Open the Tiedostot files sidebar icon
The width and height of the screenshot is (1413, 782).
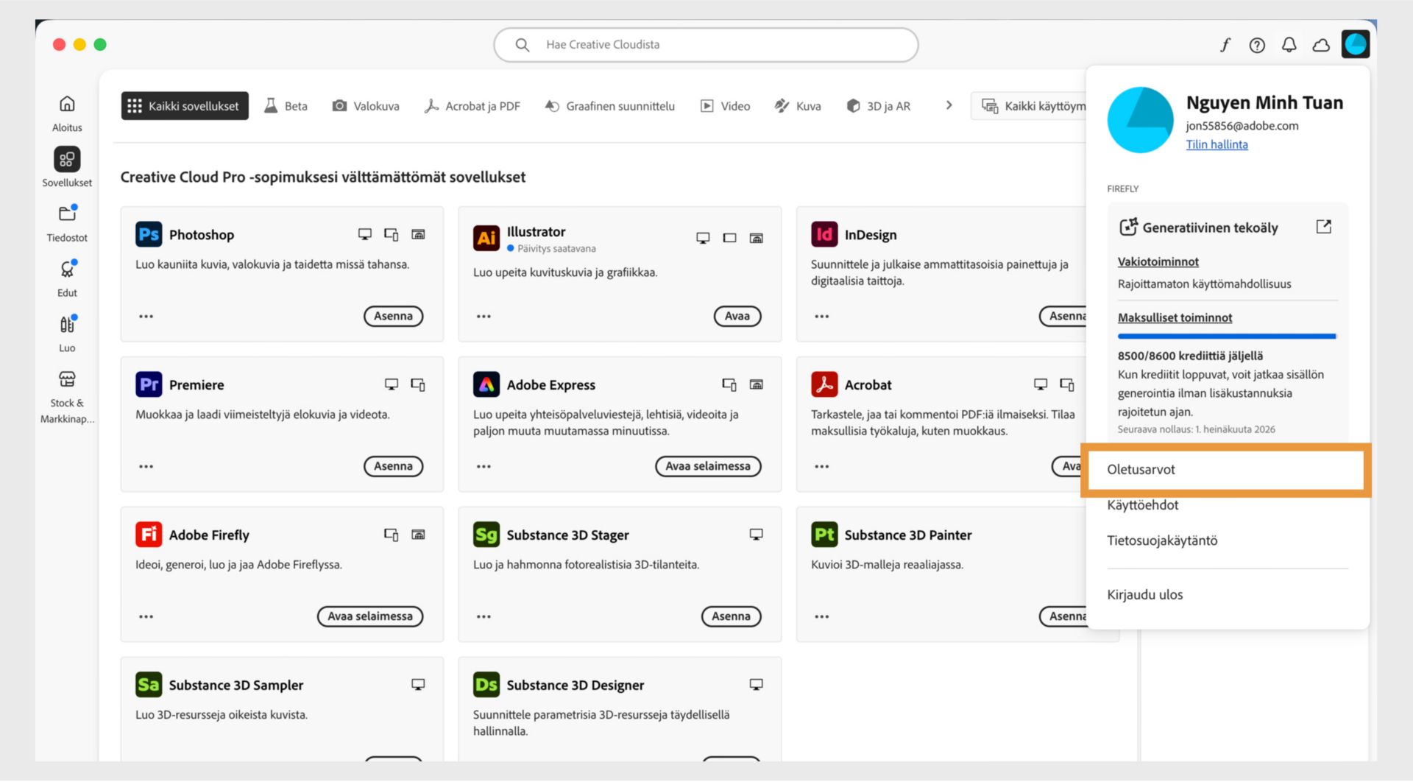click(x=67, y=214)
